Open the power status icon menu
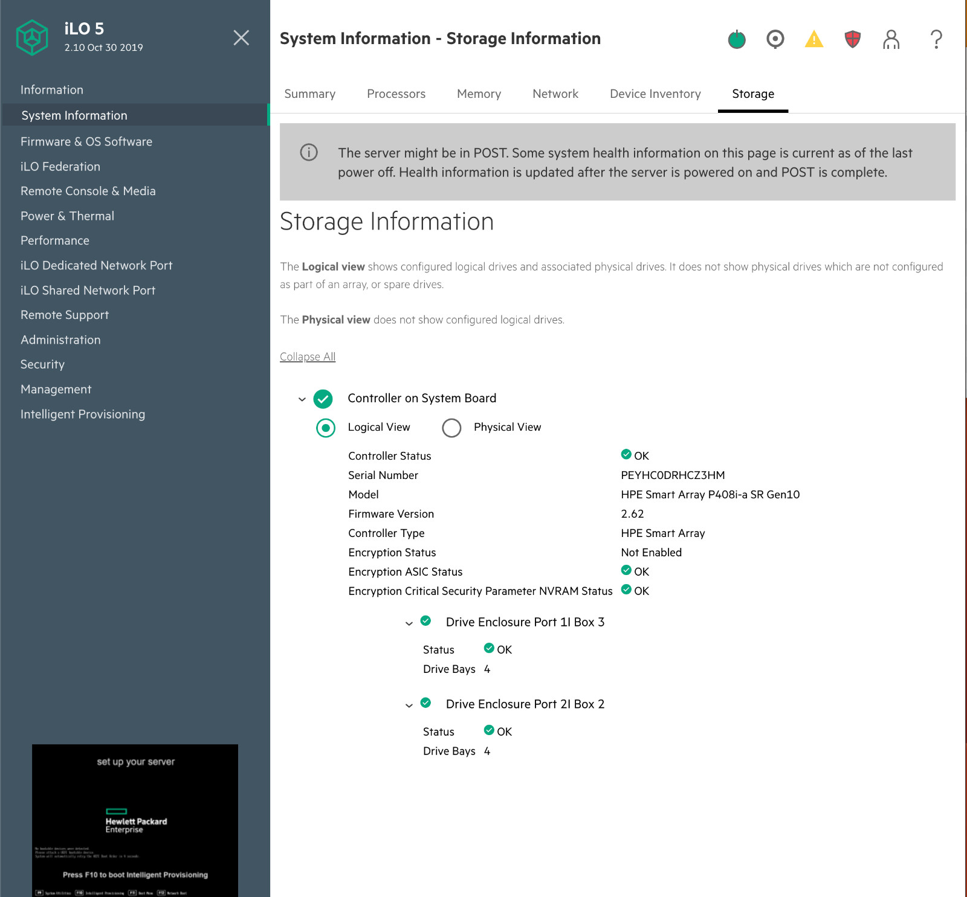The image size is (967, 897). click(737, 39)
